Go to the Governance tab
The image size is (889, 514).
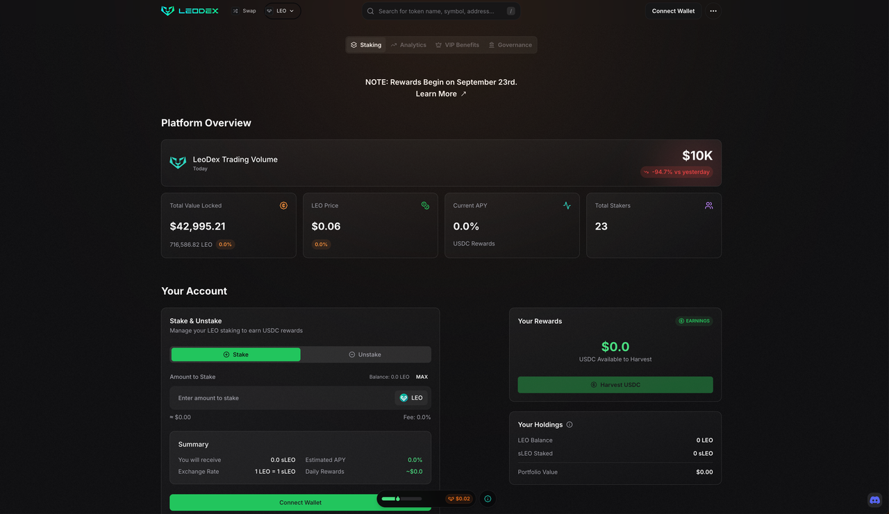tap(510, 45)
